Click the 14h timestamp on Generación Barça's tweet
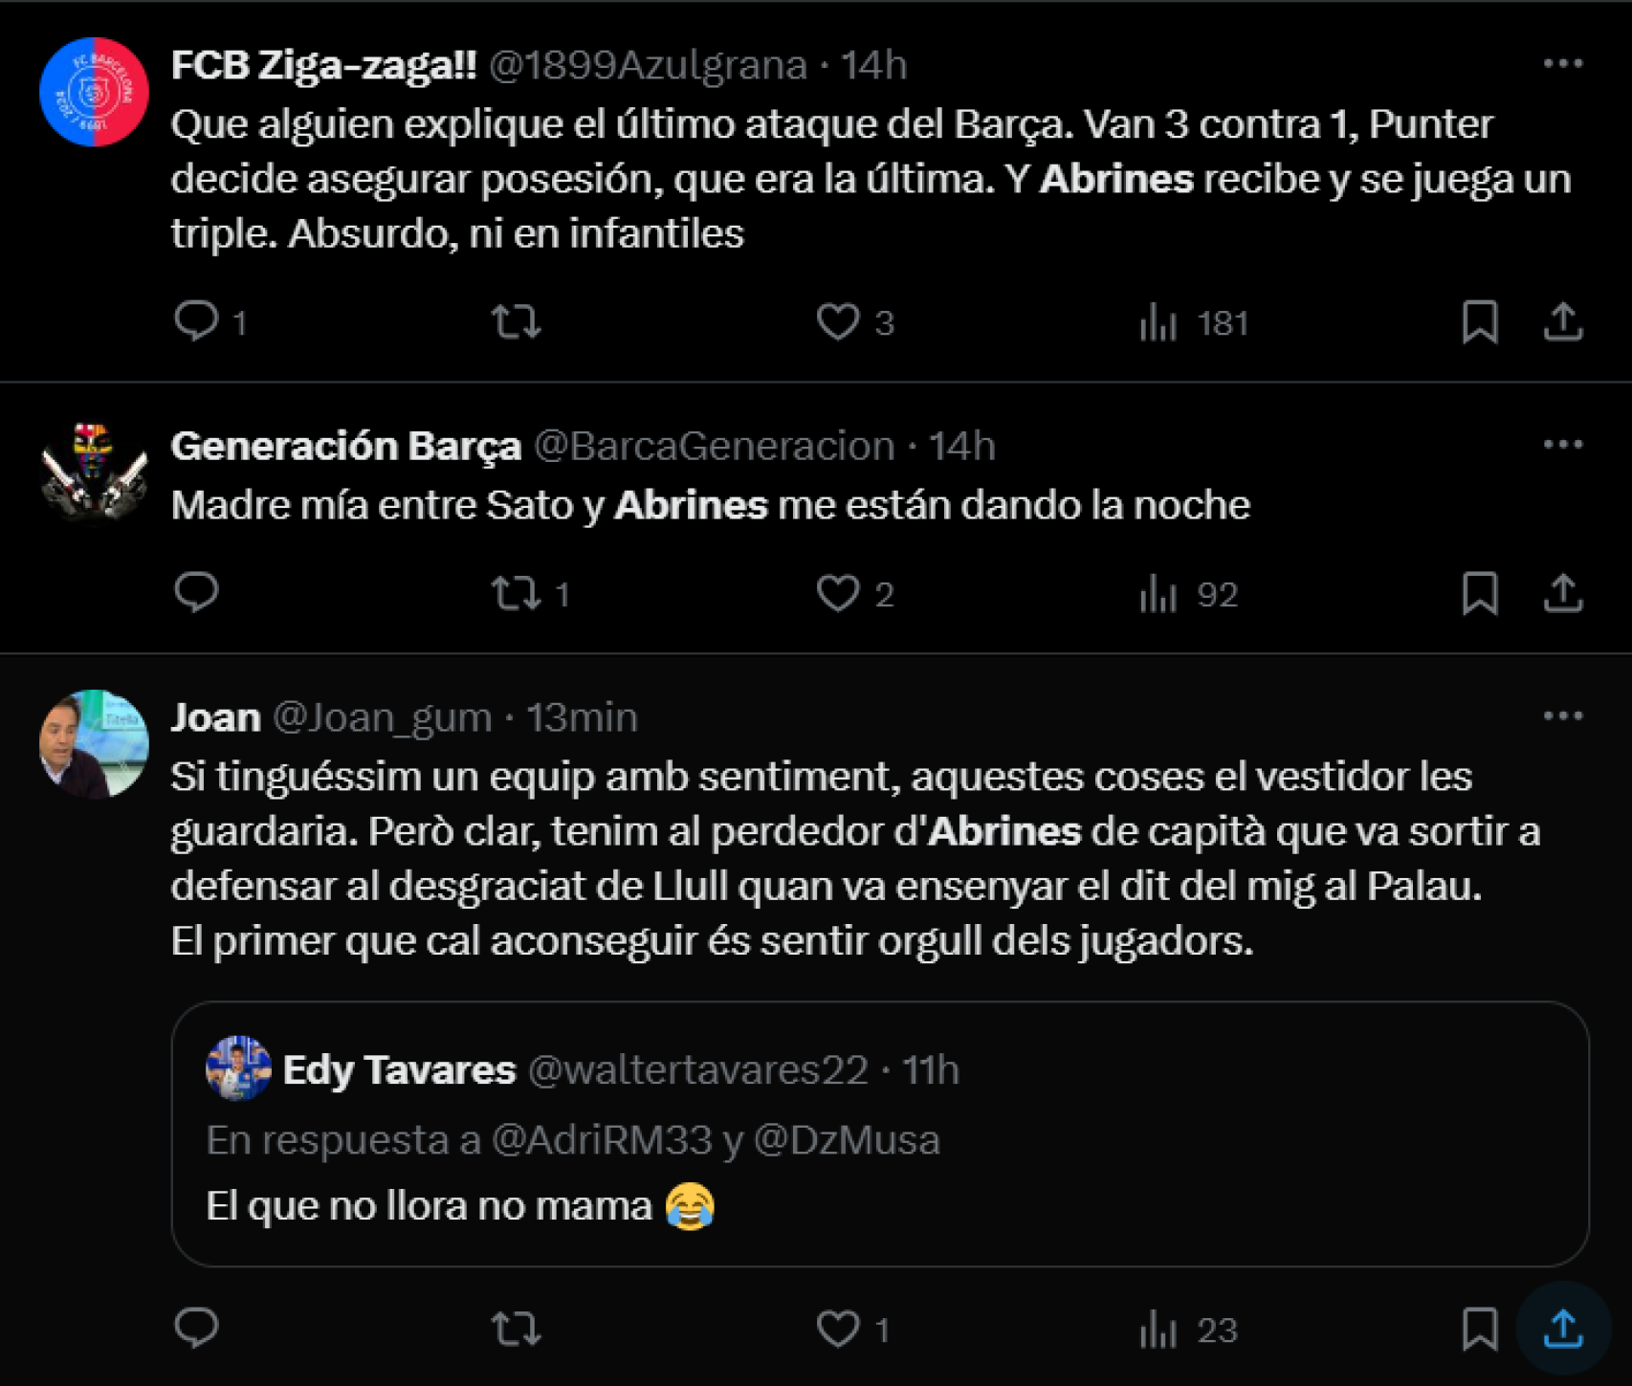 click(961, 445)
